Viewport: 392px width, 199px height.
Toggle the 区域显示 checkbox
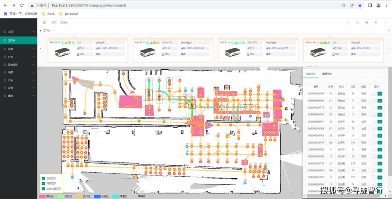point(44,178)
